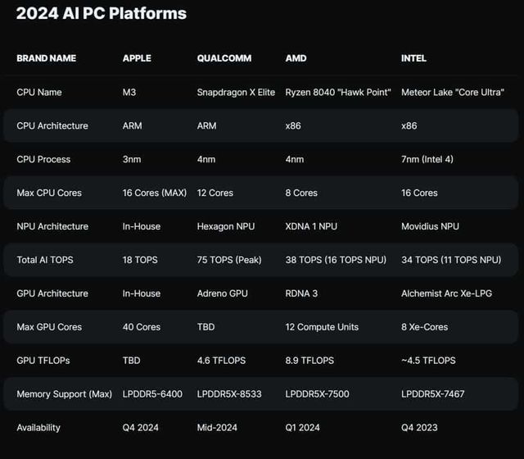Click the "LPDDR5X-8533" memory cell
Screen dimensions: 524x459
click(229, 394)
